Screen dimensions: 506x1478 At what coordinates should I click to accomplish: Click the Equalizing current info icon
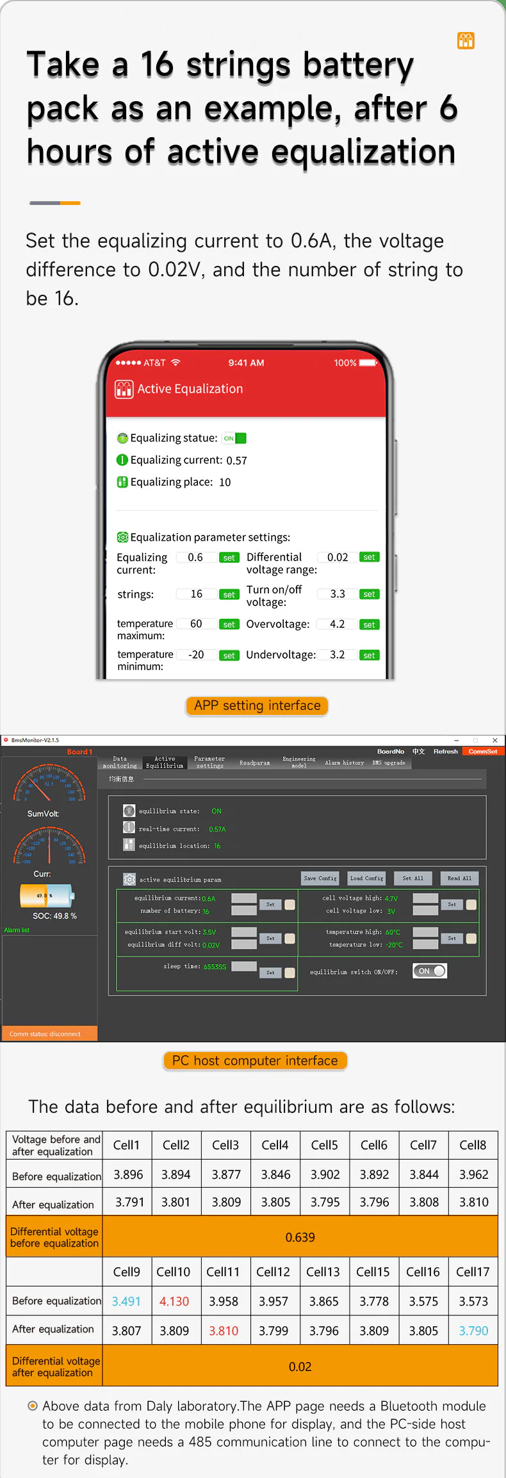122,460
